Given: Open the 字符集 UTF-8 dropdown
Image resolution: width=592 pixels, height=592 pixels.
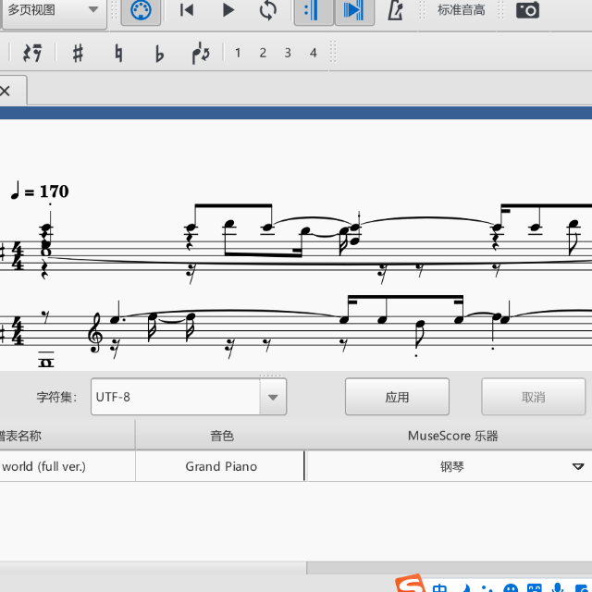Looking at the screenshot, I should 272,397.
